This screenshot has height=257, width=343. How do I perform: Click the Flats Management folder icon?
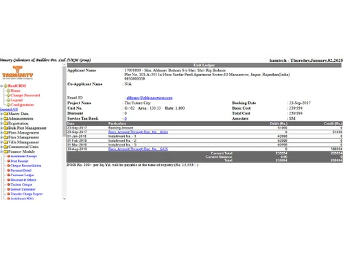(x=6, y=137)
